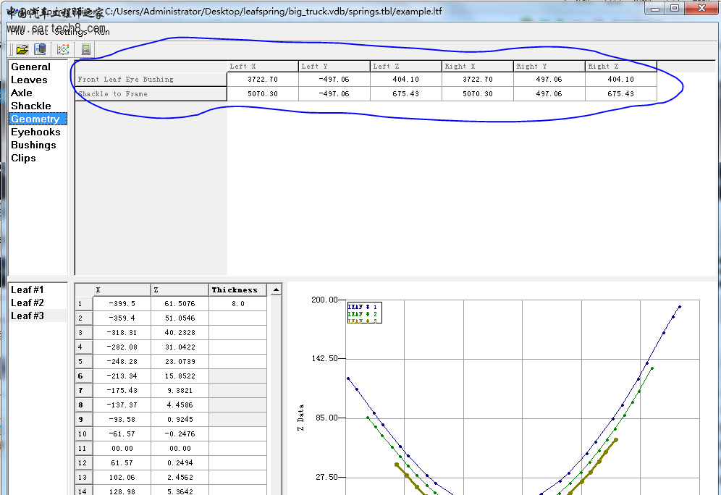Select Leaf #2 in the leaf list
The height and width of the screenshot is (495, 721).
(x=27, y=302)
